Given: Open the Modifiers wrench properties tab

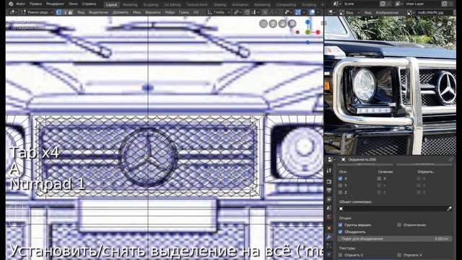Looking at the screenshot, I should point(329,237).
